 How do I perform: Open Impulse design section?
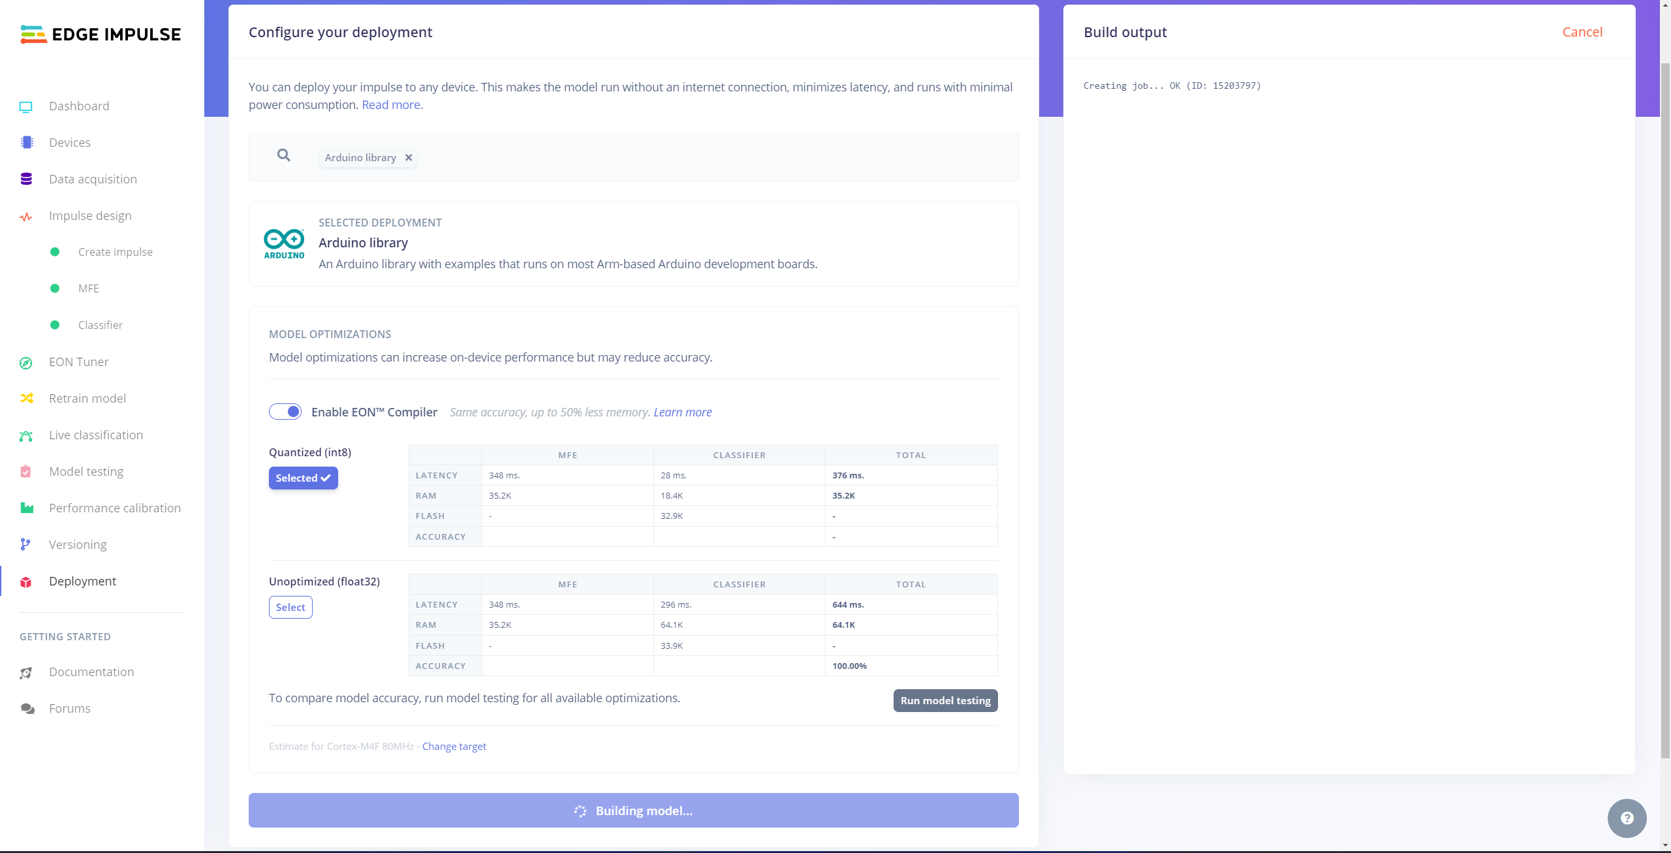pyautogui.click(x=90, y=215)
